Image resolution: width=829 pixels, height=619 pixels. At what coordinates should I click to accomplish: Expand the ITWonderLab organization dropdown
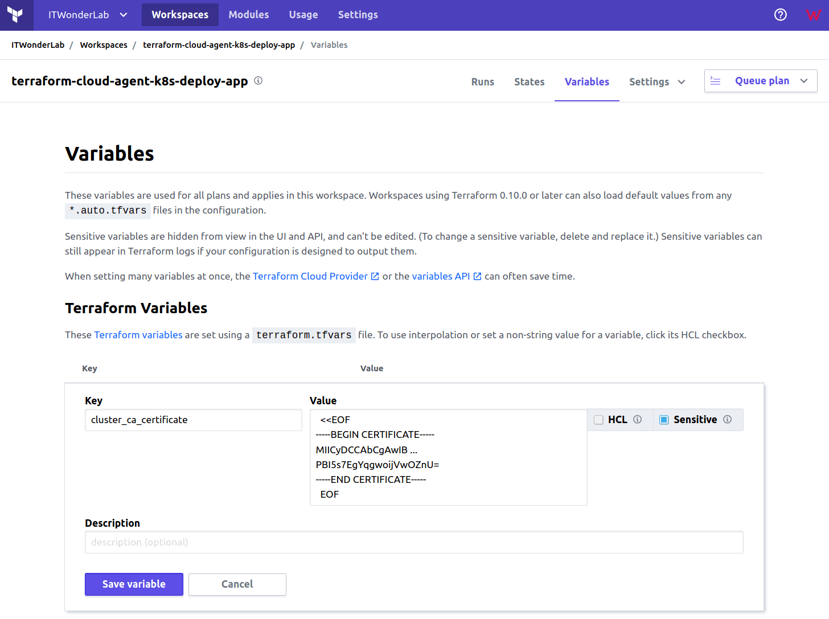point(88,15)
